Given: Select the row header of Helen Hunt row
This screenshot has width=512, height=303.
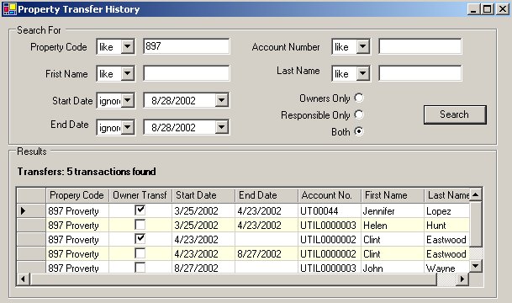Looking at the screenshot, I should 31,226.
